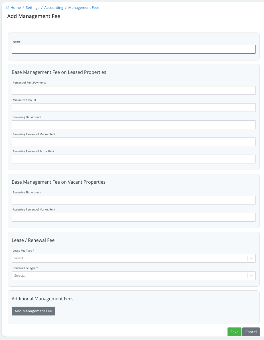The width and height of the screenshot is (264, 340).
Task: Click Recurring Percent of Actual Rent field
Action: point(134,159)
